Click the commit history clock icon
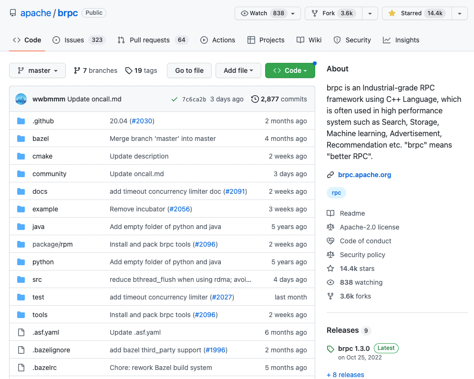This screenshot has width=474, height=379. 254,99
